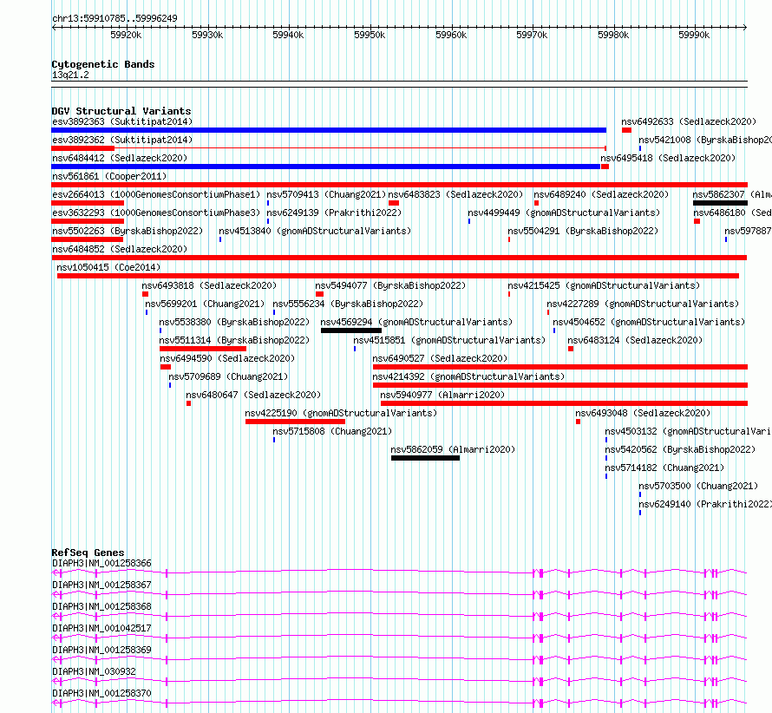Image resolution: width=772 pixels, height=713 pixels.
Task: Select the nsv561861 (Cooper2011) variant label
Action: pos(109,176)
